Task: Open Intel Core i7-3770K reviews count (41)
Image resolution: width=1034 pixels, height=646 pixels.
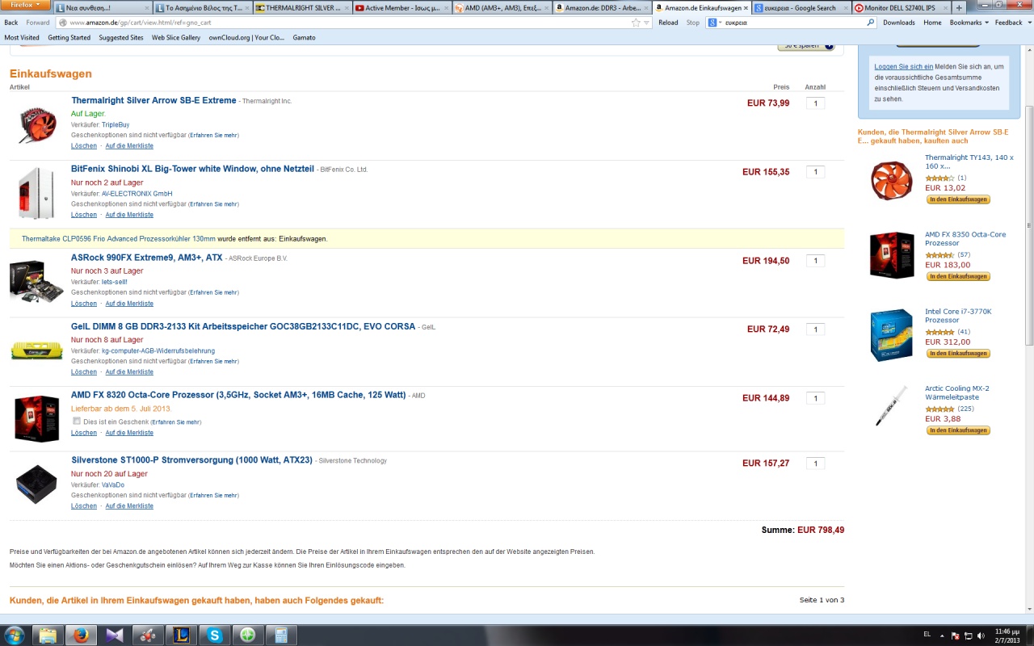Action: pos(964,332)
